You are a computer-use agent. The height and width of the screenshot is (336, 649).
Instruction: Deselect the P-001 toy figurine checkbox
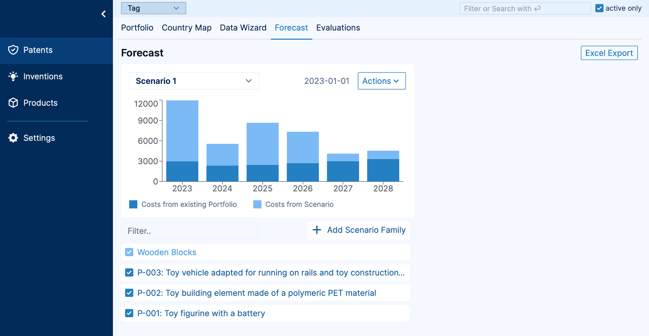(x=129, y=313)
